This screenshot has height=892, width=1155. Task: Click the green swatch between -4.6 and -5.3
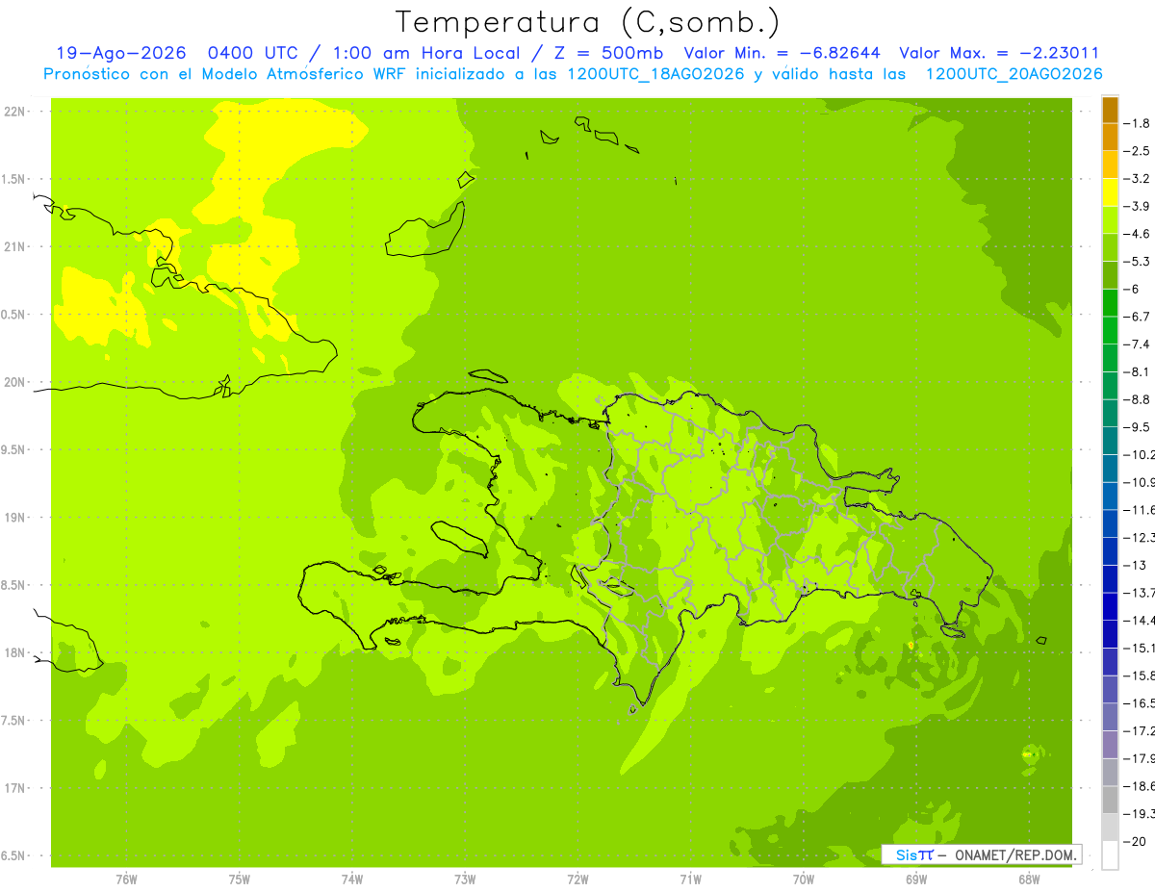[1110, 247]
